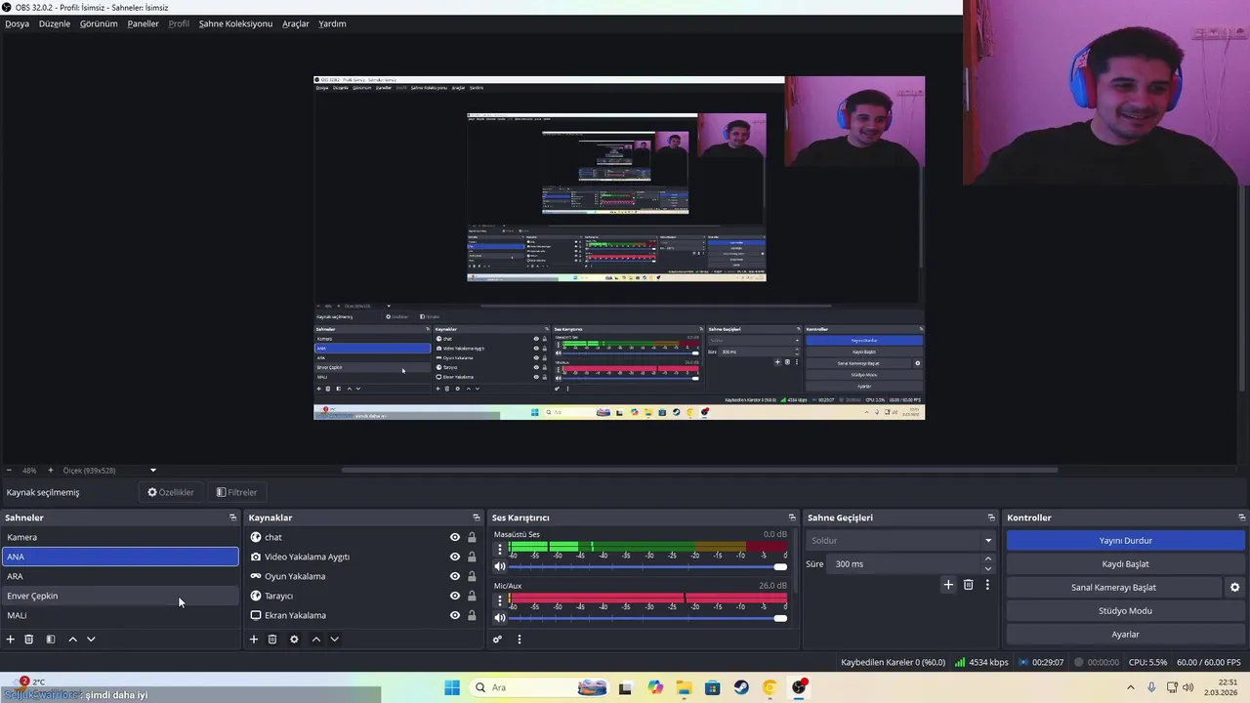Screen dimensions: 1250x703
Task: Delete selected scene using Sahneler trash icon
Action: 29,640
